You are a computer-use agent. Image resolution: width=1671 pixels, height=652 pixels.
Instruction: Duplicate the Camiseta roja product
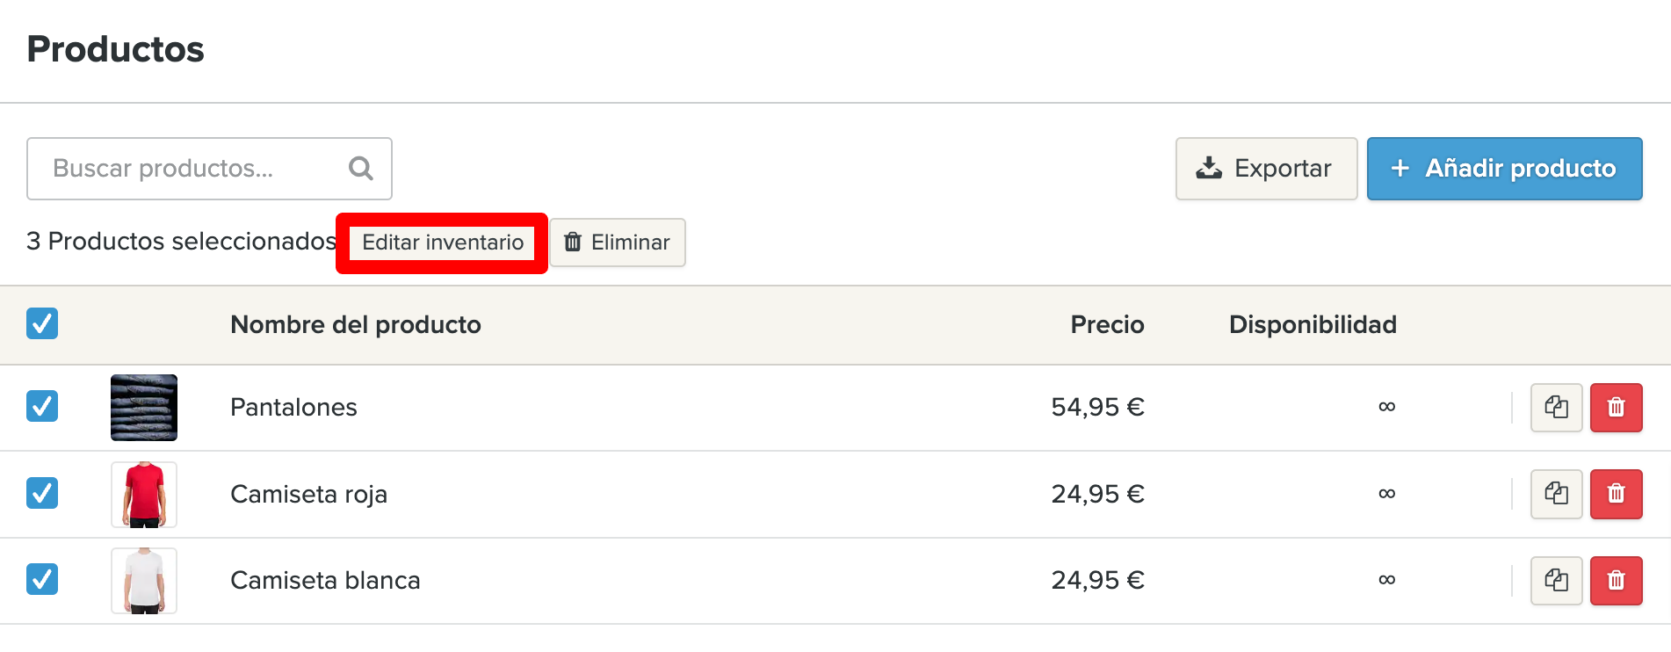pos(1556,494)
